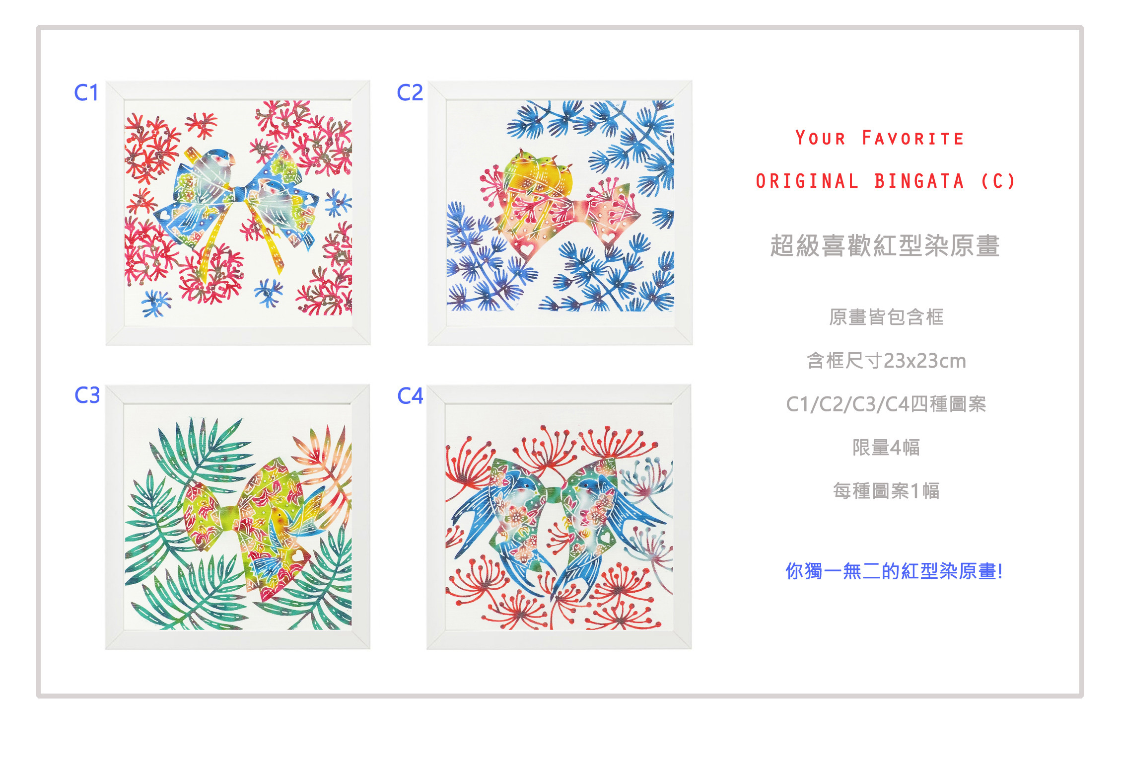Click the 'ORIGINAL BINGATA (C)' title

[x=886, y=181]
